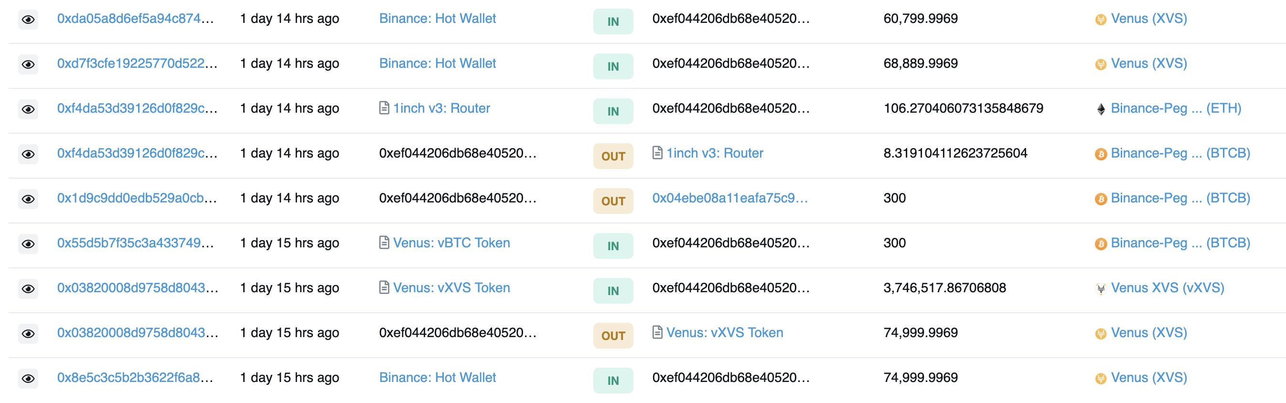Open the Venus XVS (vXVS) token link
The image size is (1286, 403).
1167,288
